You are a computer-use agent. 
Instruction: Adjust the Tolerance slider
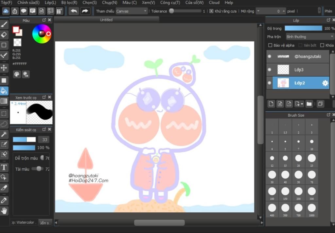185,11
